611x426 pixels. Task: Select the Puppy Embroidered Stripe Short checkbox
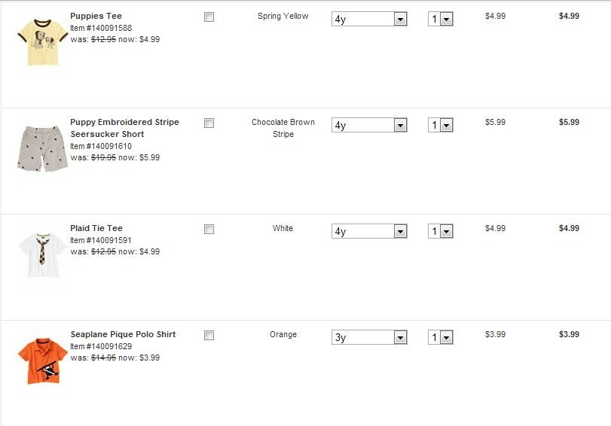tap(209, 123)
